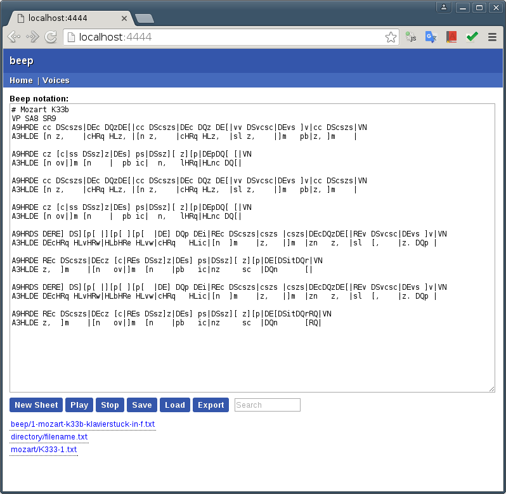This screenshot has height=494, width=506.
Task: Open directory/filename.txt file link
Action: (49, 437)
